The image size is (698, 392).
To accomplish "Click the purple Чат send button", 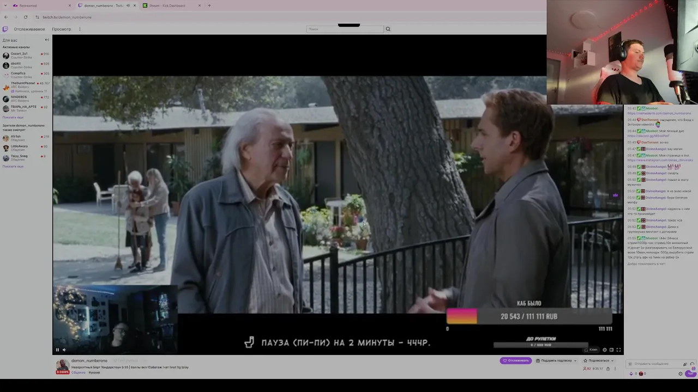I will (x=690, y=373).
